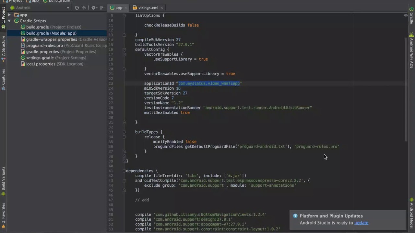The height and width of the screenshot is (233, 415).
Task: Open the Android project view dropdown
Action: 40,8
